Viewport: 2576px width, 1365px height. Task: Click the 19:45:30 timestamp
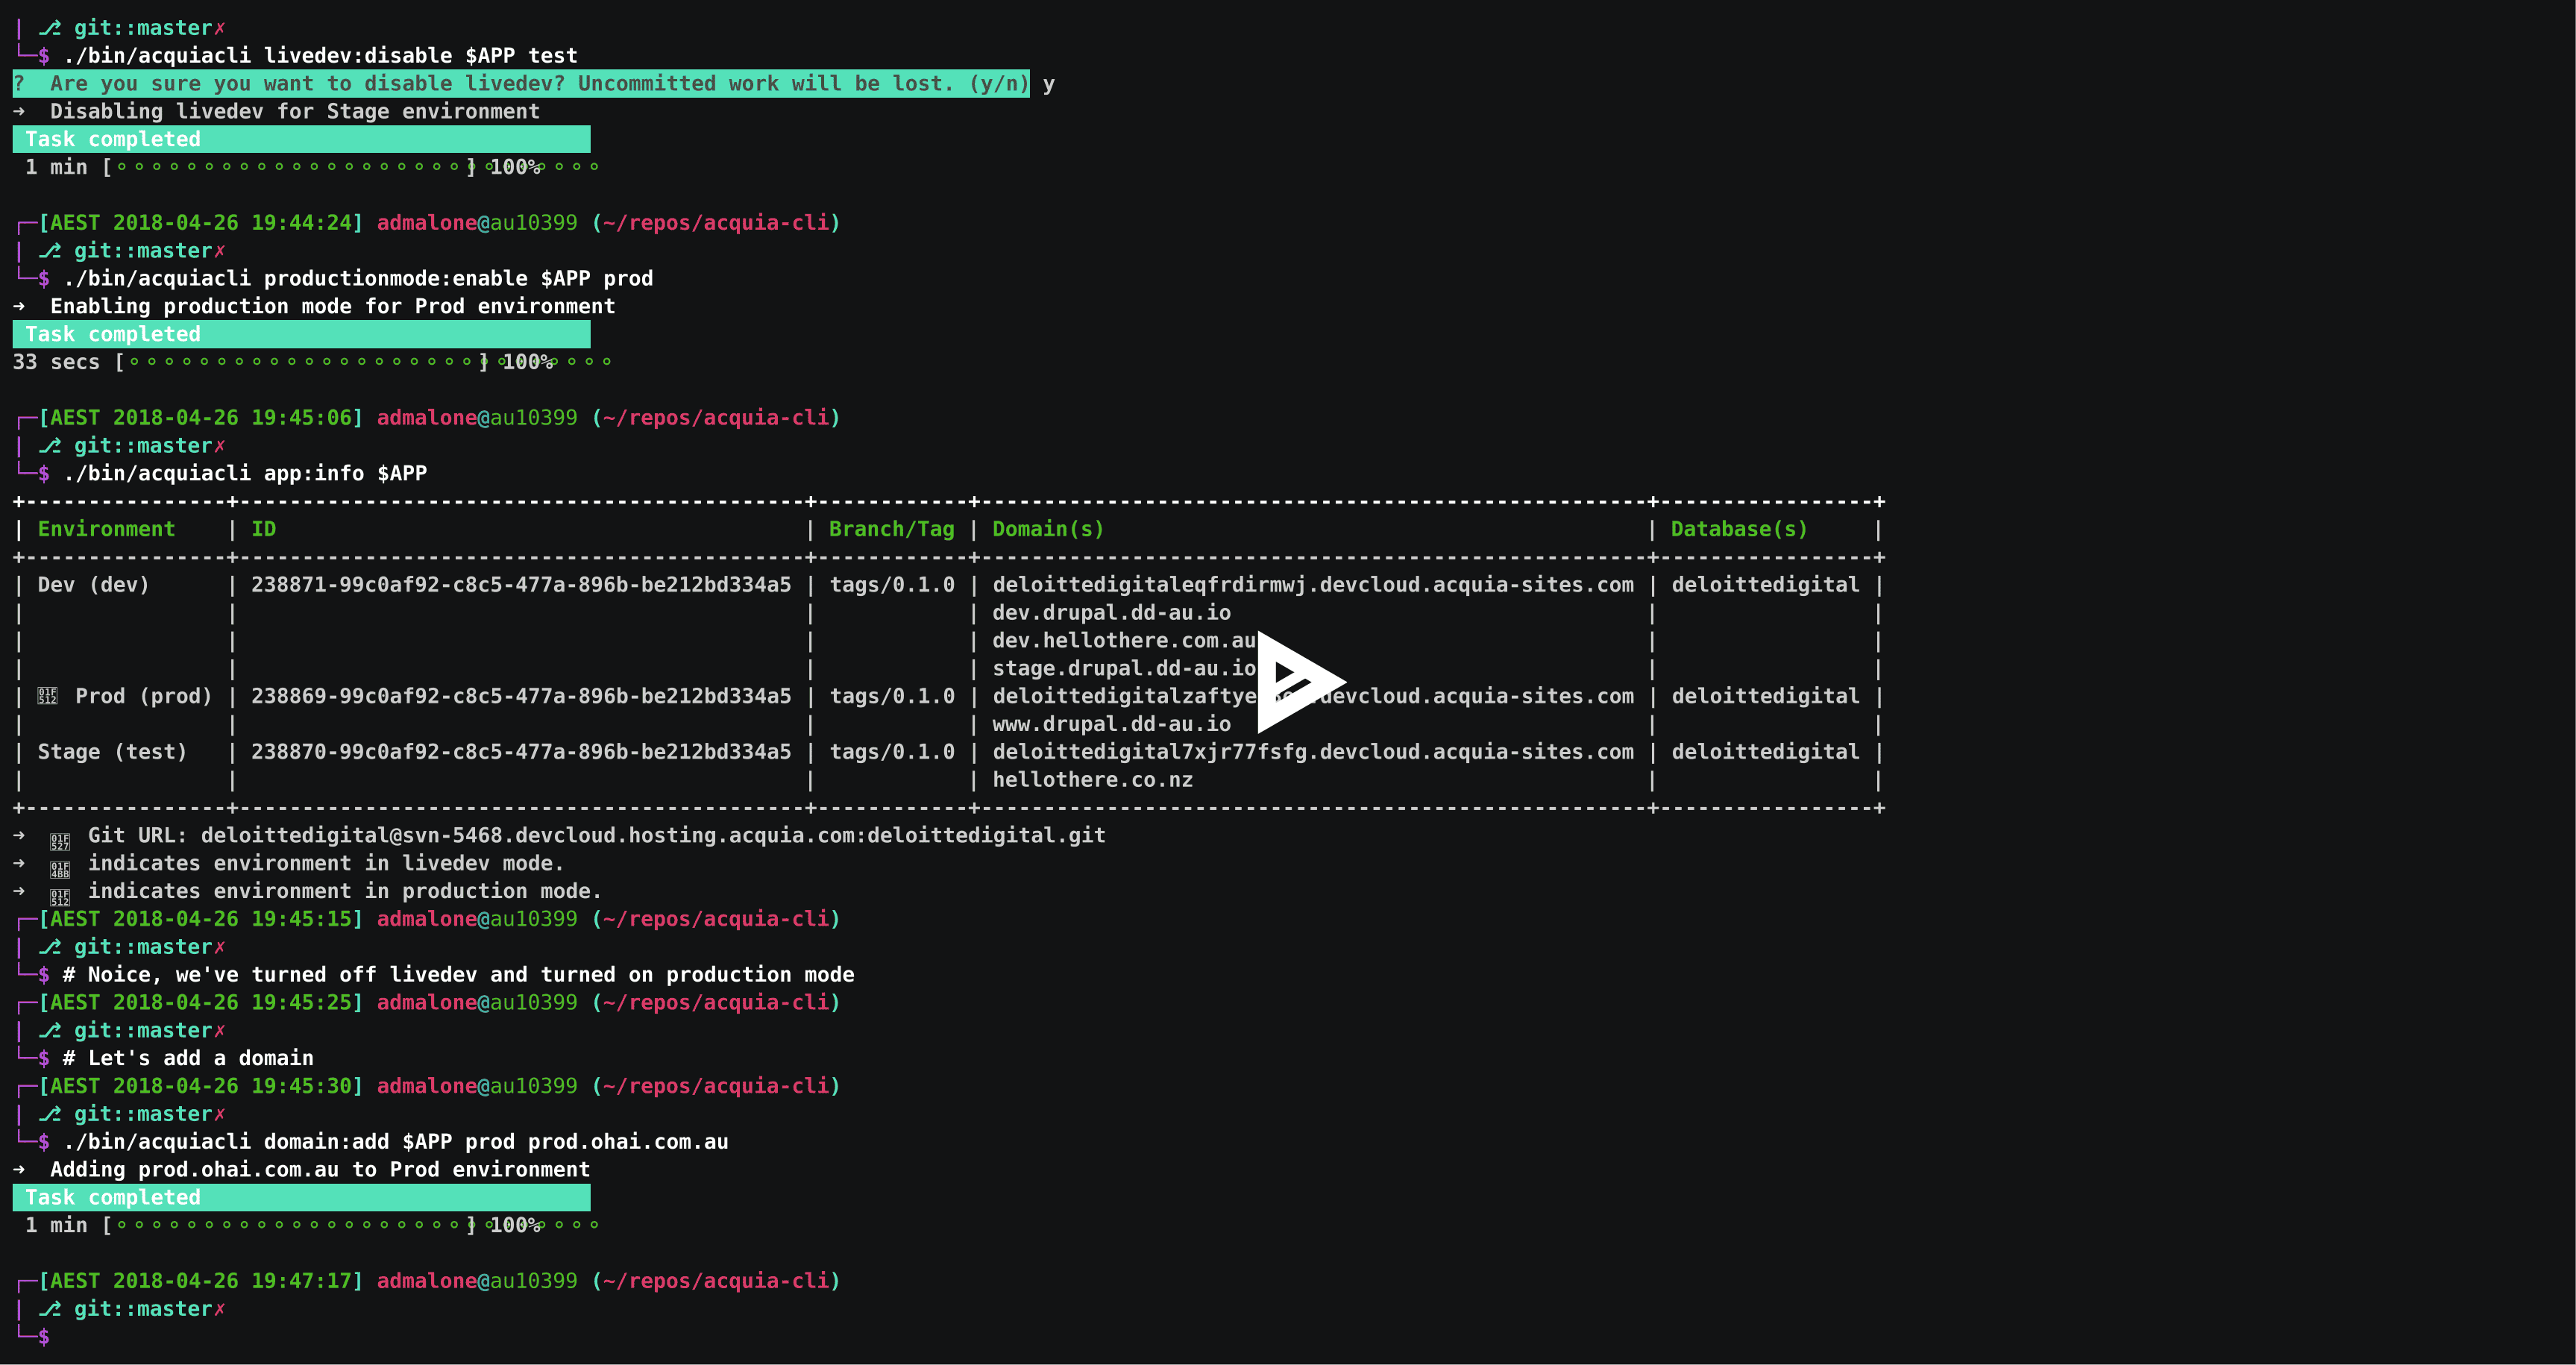[x=201, y=1086]
